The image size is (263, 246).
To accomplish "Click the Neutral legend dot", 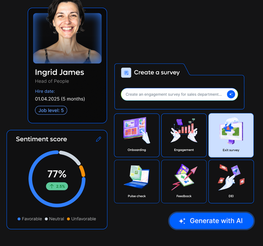I will 46,219.
